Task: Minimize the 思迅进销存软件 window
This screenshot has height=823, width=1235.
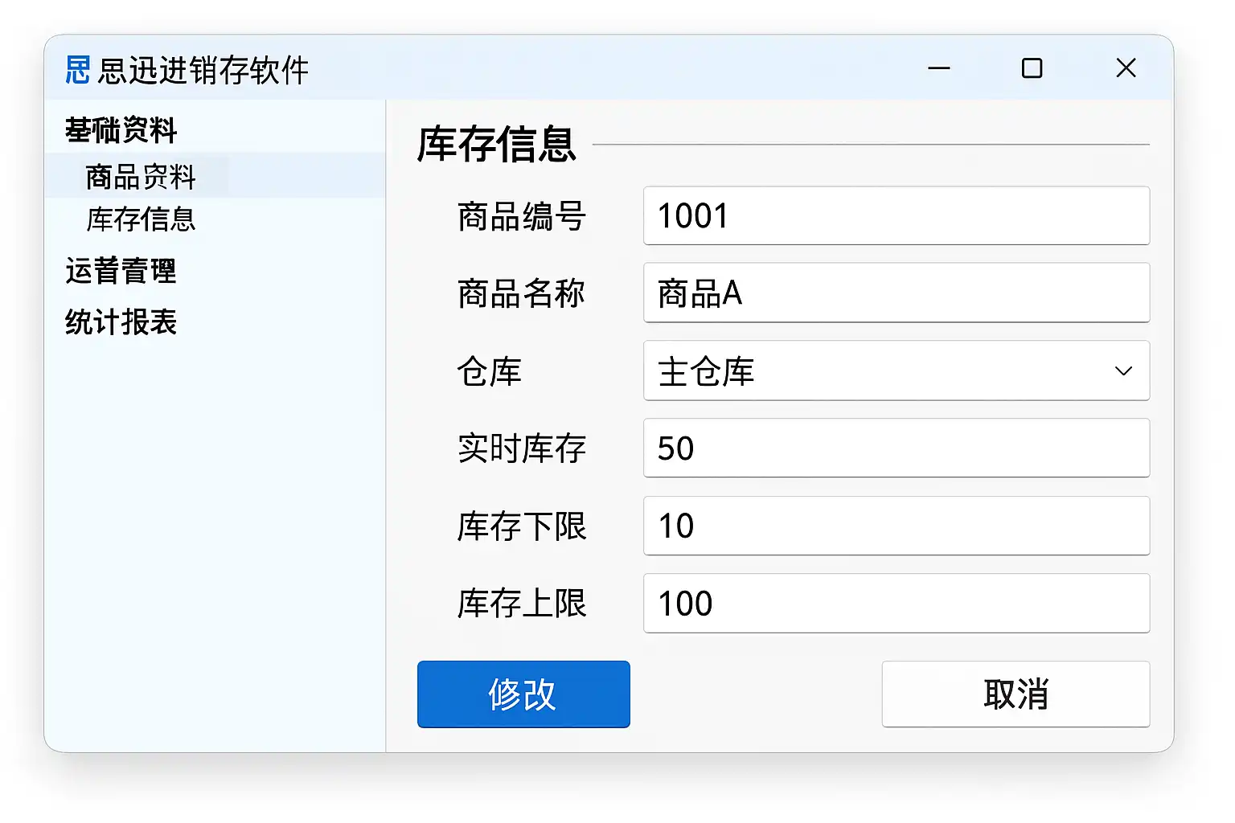Action: [938, 69]
